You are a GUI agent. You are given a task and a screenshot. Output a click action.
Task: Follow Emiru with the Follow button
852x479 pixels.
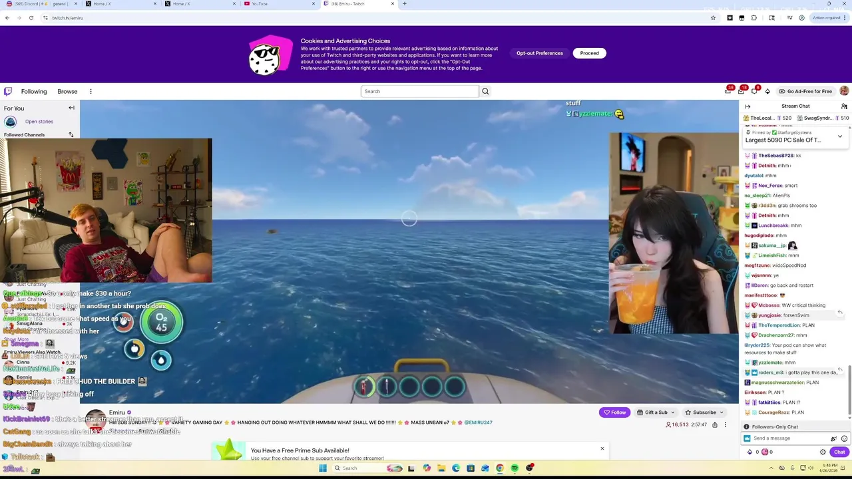pos(614,412)
